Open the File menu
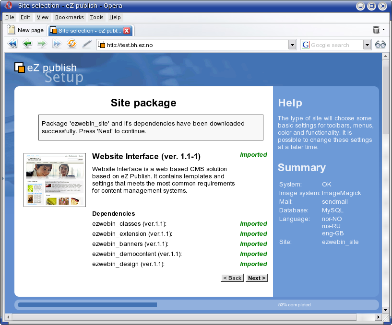Viewport: 392px width, 325px height. point(10,17)
